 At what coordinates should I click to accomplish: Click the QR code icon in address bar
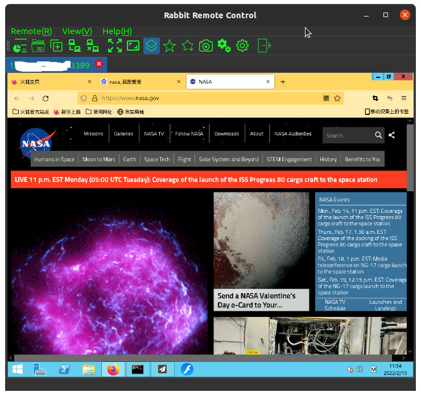[326, 98]
